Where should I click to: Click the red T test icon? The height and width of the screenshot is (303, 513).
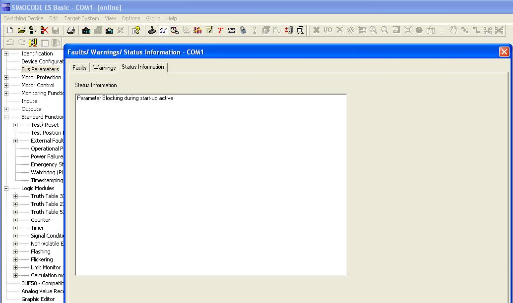(x=220, y=30)
